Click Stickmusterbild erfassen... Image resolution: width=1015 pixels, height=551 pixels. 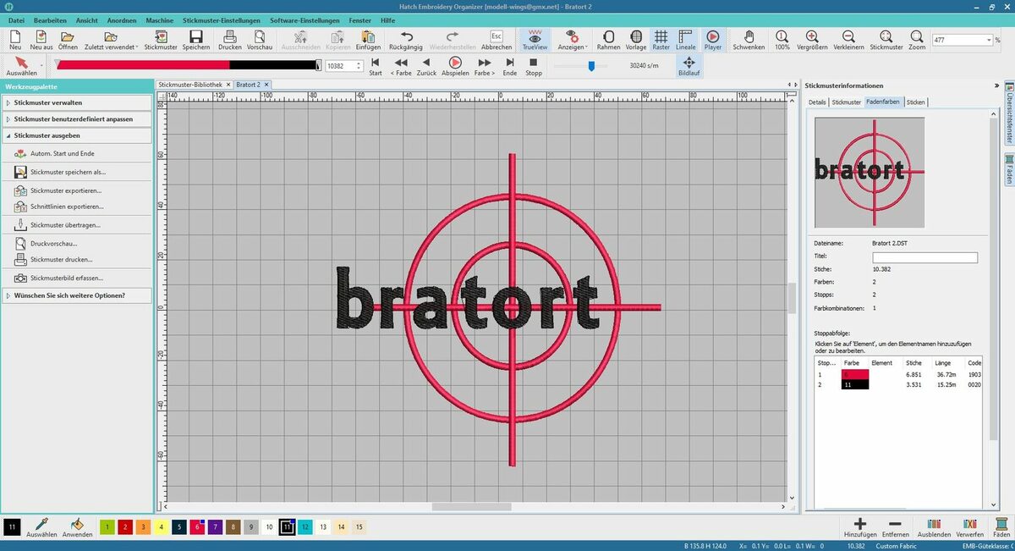[x=59, y=278]
